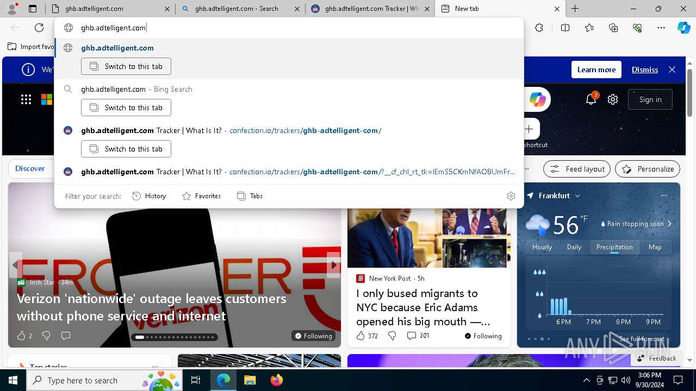Select the Hourly weather tab
This screenshot has height=391, width=696.
tap(542, 247)
